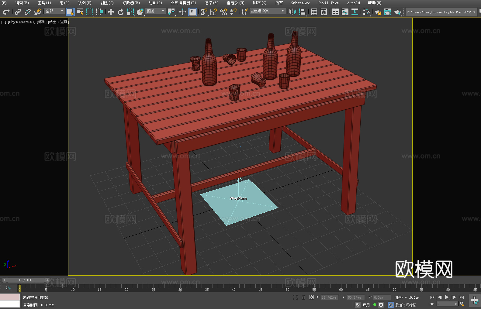Click the 0 / 100 time slider

click(26, 280)
